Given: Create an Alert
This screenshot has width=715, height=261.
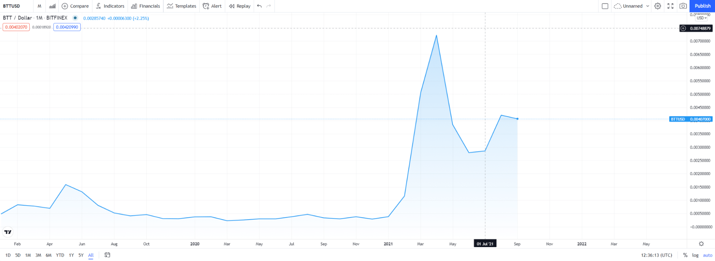Looking at the screenshot, I should 212,6.
